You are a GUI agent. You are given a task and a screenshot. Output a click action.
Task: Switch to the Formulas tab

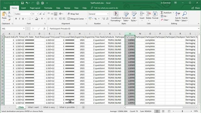[48, 8]
